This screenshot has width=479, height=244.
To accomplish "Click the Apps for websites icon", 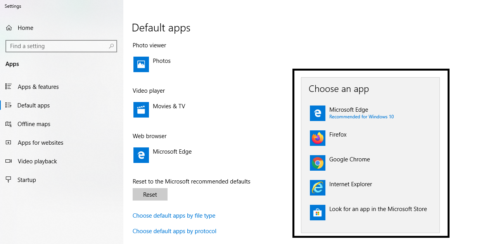I will (x=9, y=143).
